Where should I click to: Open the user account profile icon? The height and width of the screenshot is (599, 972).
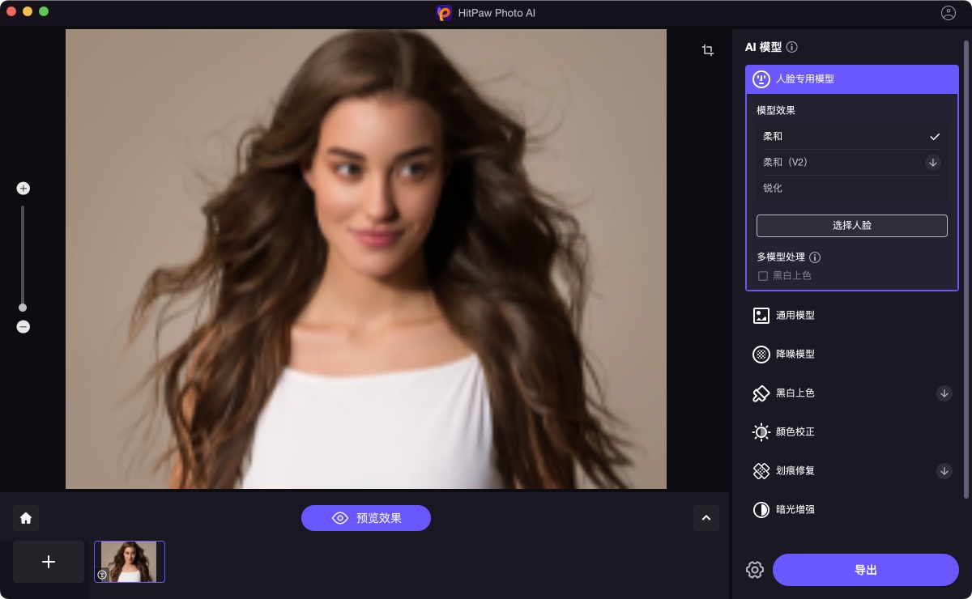[x=949, y=13]
